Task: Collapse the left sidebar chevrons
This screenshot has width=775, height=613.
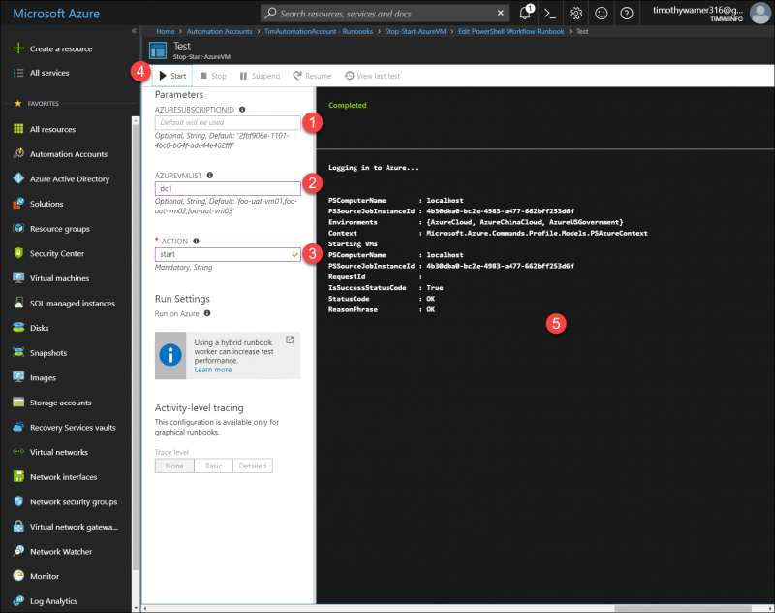Action: (x=134, y=31)
